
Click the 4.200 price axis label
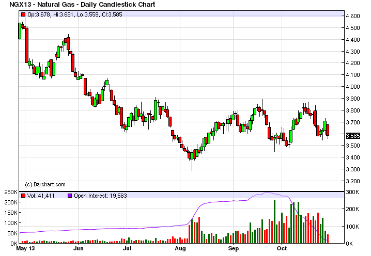coord(353,63)
